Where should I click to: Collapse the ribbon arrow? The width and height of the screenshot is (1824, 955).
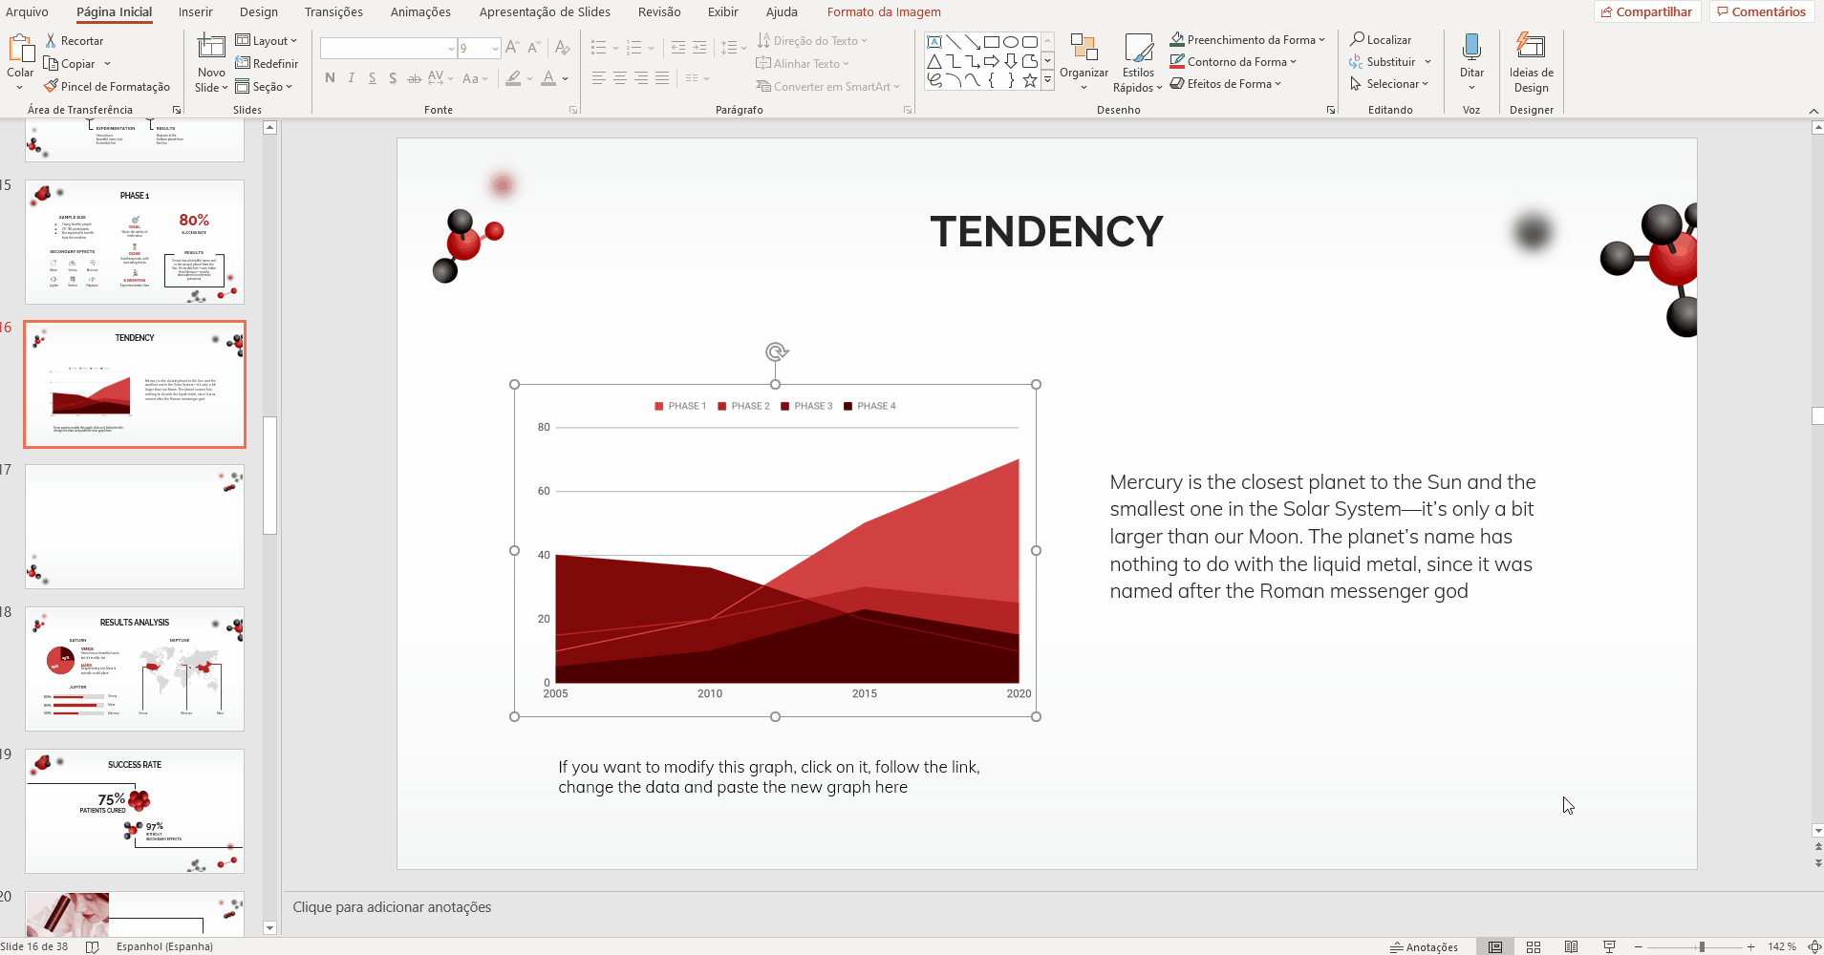(1813, 111)
